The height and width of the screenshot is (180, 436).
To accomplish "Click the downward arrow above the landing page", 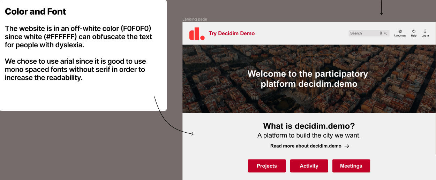I will click(x=381, y=8).
